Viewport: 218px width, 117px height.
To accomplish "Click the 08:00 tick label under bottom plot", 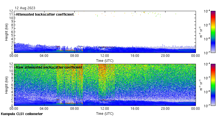I will click(75, 109).
